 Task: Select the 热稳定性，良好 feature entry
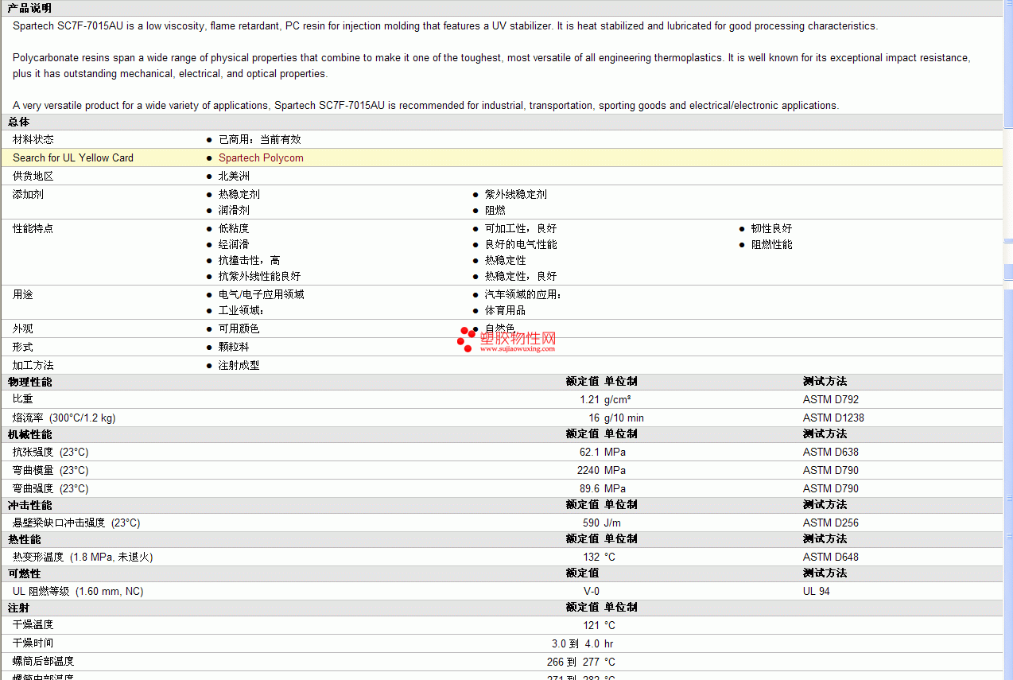click(521, 276)
